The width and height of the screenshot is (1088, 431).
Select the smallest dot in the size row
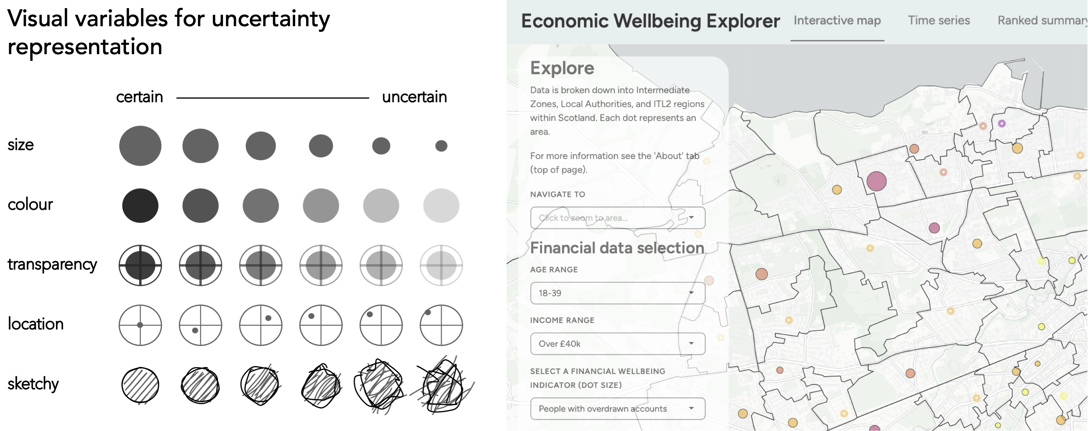coord(441,146)
